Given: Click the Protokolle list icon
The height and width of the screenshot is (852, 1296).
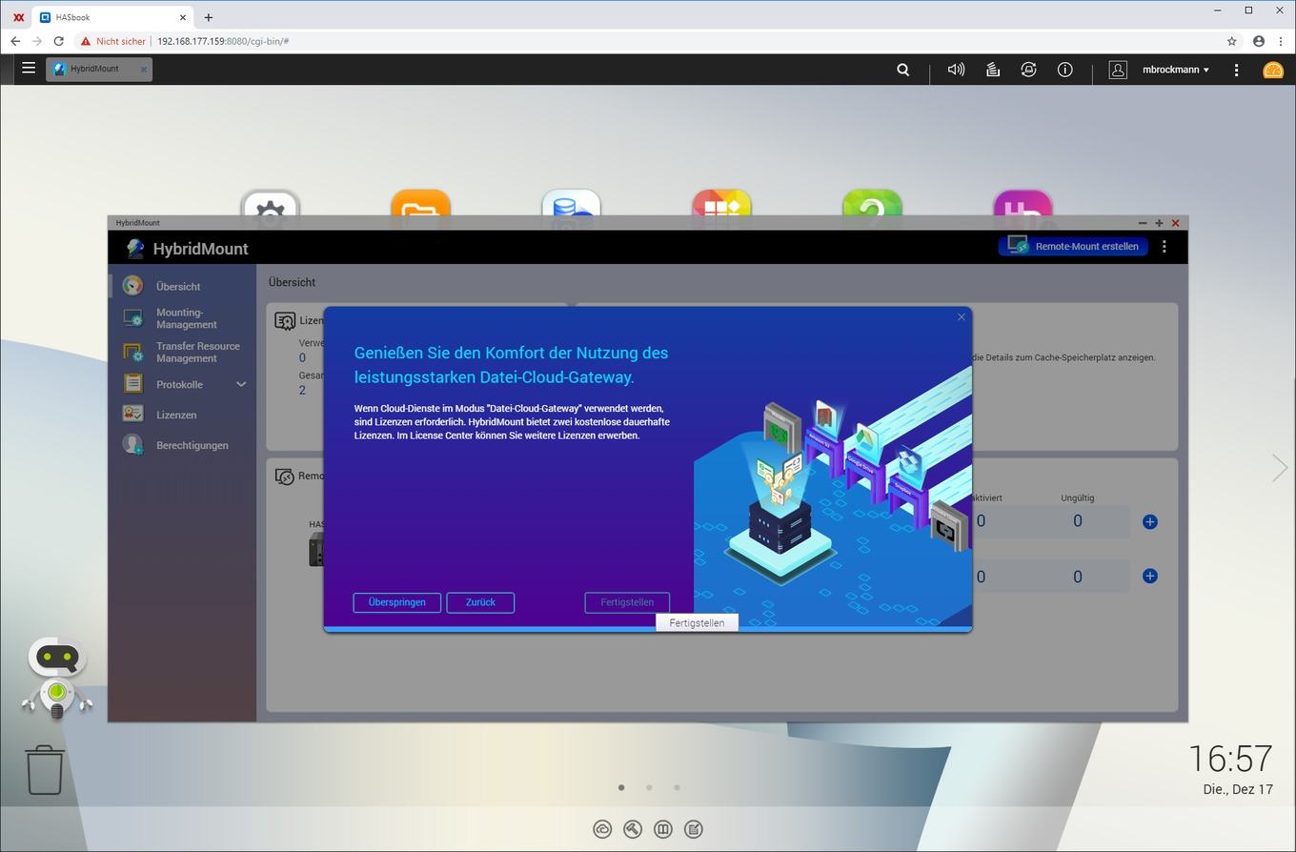Looking at the screenshot, I should click(x=132, y=384).
